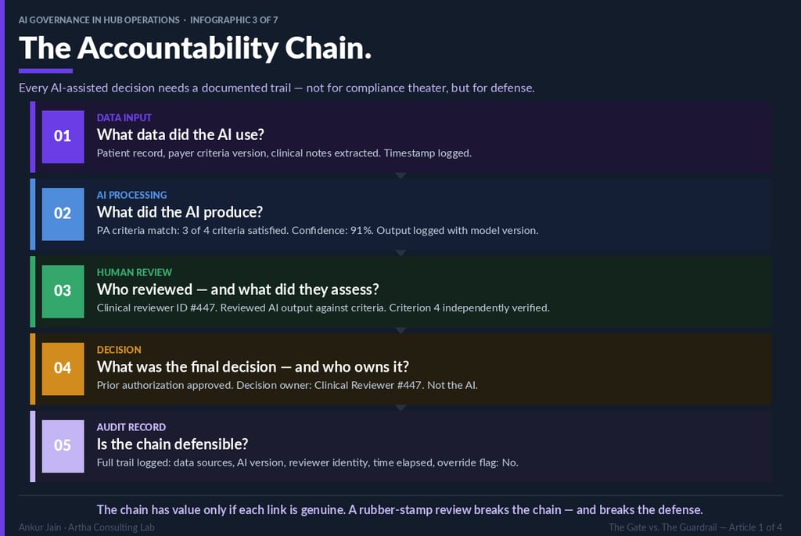
Task: Click the AUDIT RECORD category label
Action: tap(131, 428)
